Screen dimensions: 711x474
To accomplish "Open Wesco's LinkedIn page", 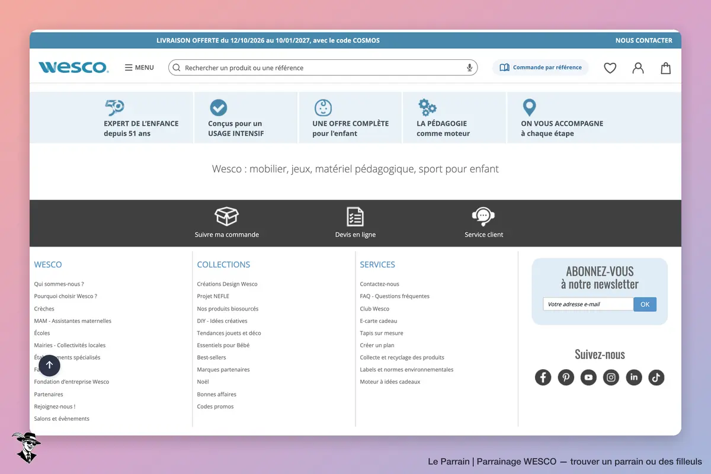I will point(634,377).
